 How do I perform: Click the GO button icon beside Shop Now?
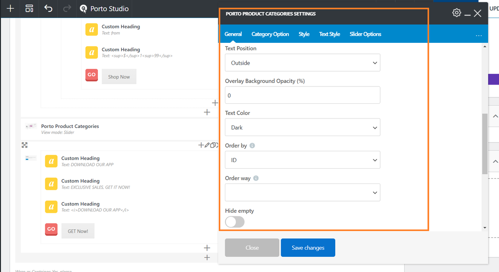(x=92, y=75)
